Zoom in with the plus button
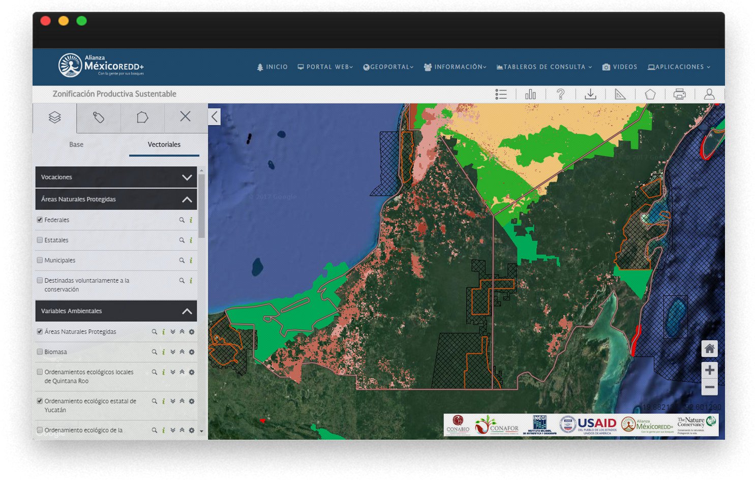The image size is (755, 487). (709, 370)
